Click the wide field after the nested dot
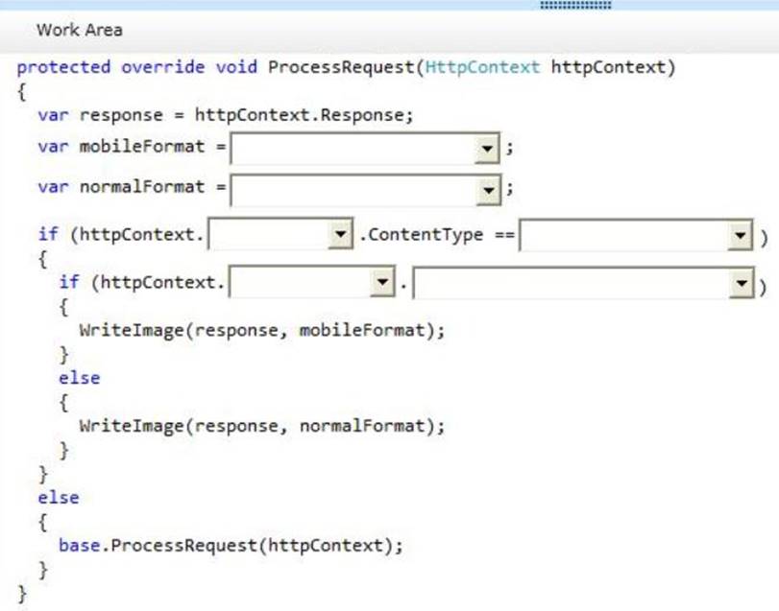 click(572, 284)
